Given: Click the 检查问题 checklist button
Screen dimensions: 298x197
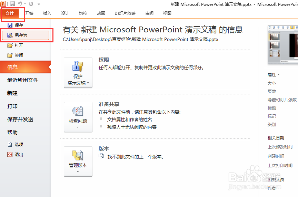Looking at the screenshot, I should click(x=78, y=117).
